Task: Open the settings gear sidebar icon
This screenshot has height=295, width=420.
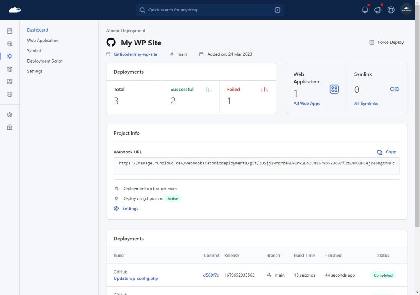Action: tap(10, 115)
